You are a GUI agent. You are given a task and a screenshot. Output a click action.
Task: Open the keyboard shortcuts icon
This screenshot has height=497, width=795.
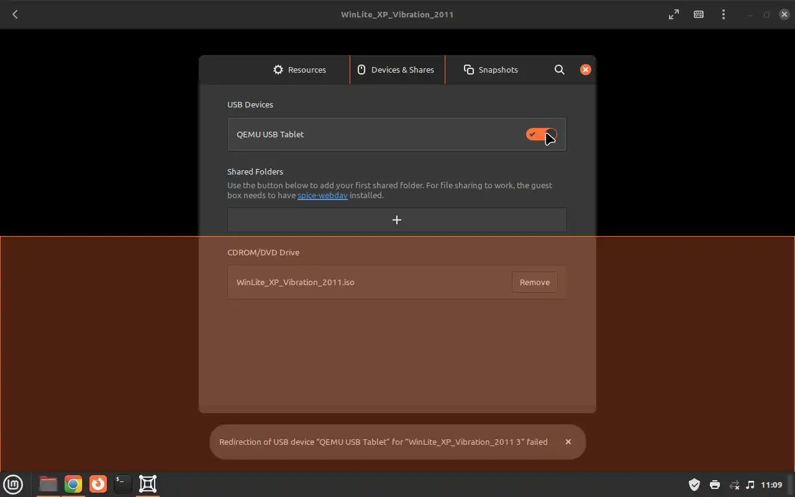click(699, 14)
